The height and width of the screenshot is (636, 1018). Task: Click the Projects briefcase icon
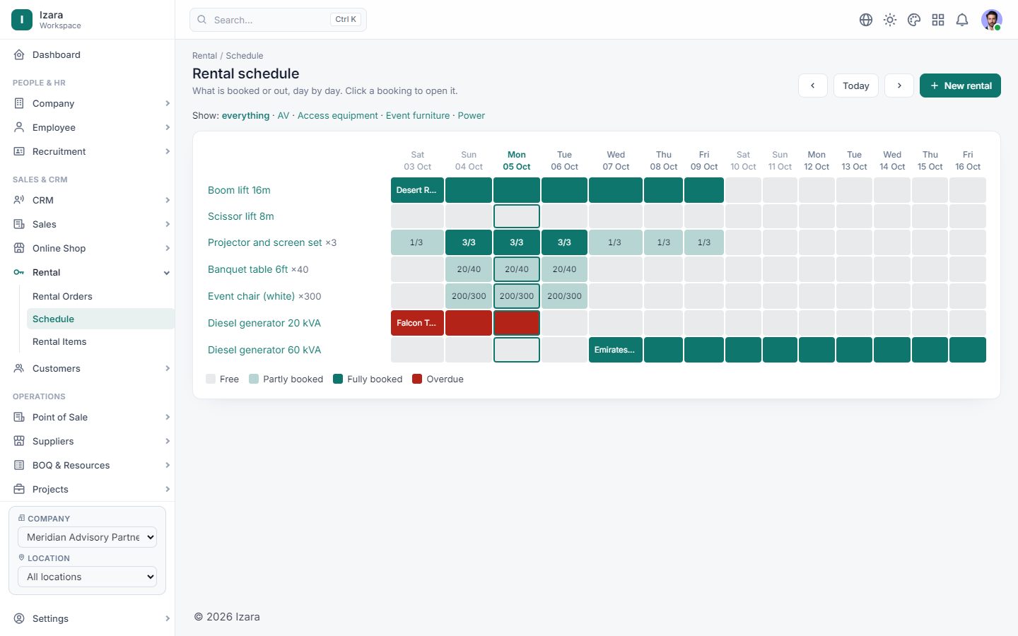click(x=19, y=489)
